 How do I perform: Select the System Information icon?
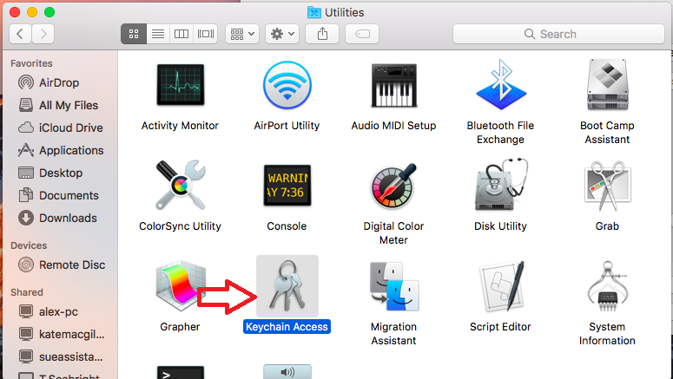(x=607, y=286)
